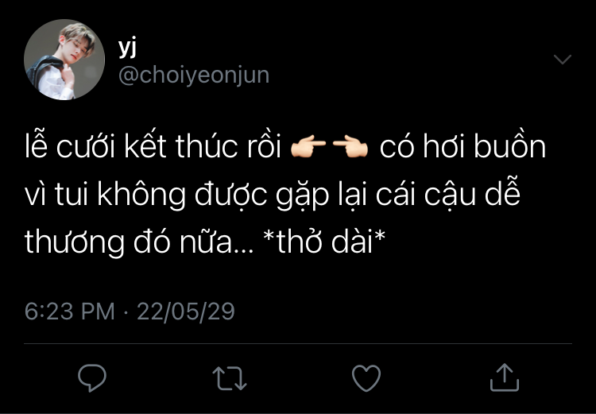
Task: Visit the @choiyeonjun handle link
Action: tap(194, 75)
